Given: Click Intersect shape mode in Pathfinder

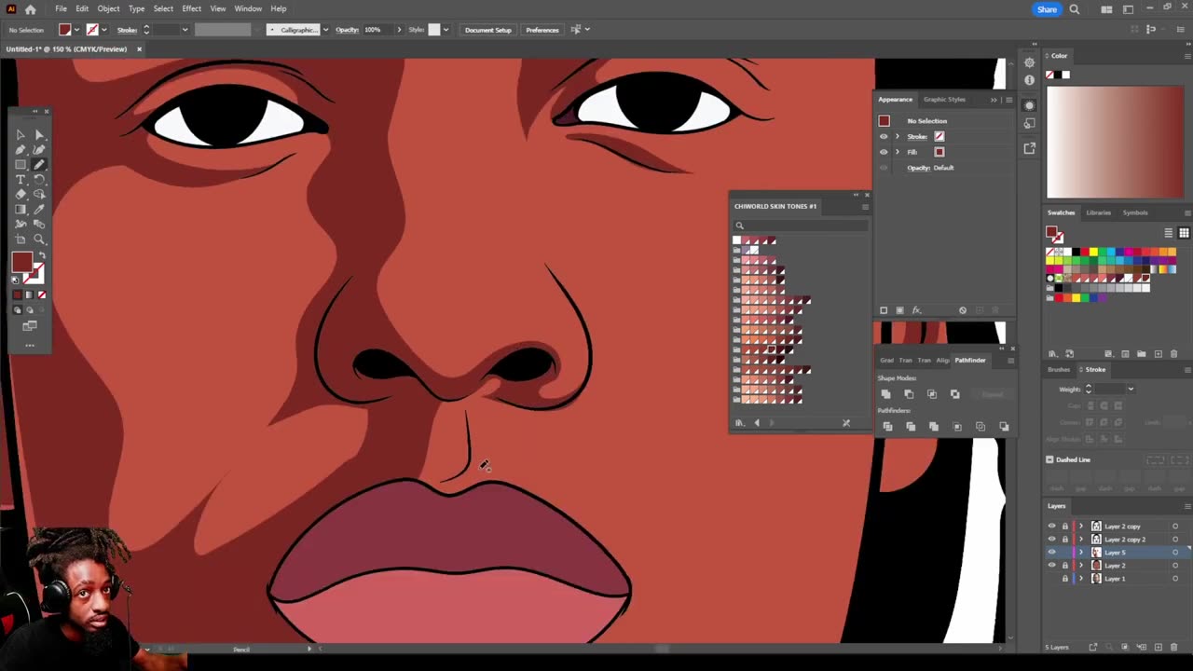Looking at the screenshot, I should coord(932,394).
